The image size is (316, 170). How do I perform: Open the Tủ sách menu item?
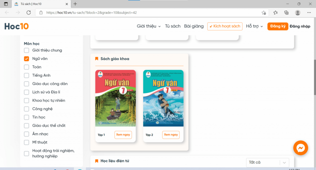pos(173,26)
